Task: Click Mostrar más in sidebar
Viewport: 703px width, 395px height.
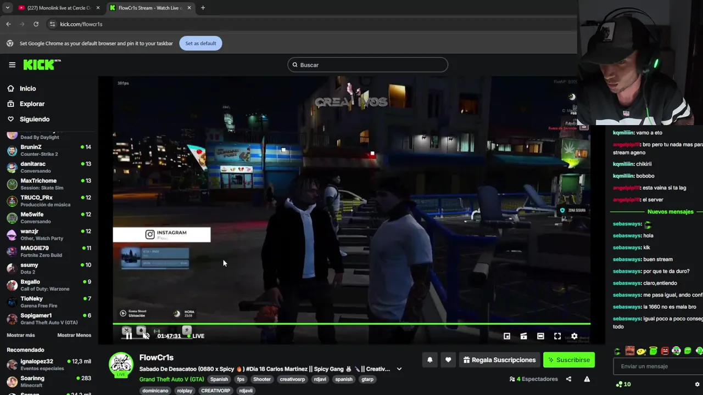Action: 20,335
